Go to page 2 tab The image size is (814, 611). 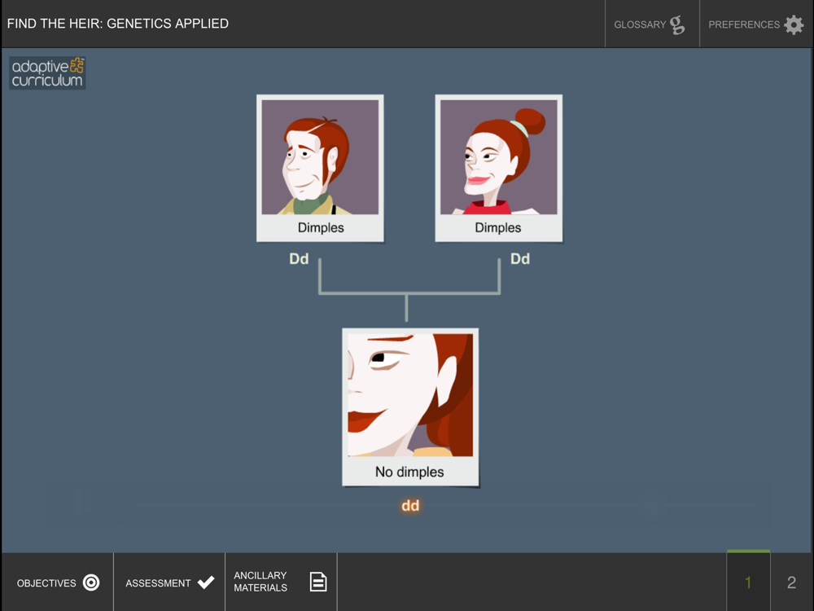[x=792, y=582]
